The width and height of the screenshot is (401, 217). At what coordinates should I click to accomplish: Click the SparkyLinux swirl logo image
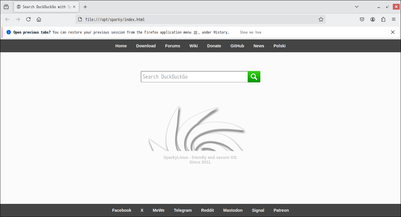pyautogui.click(x=196, y=128)
